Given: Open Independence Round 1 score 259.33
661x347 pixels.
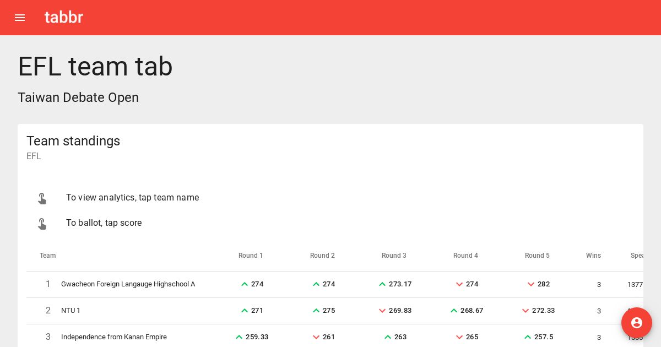Looking at the screenshot, I should coord(257,337).
